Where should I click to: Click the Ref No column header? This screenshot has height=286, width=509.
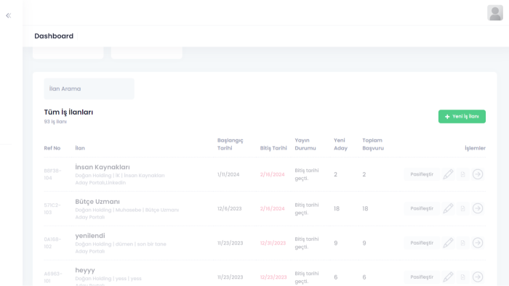click(52, 148)
